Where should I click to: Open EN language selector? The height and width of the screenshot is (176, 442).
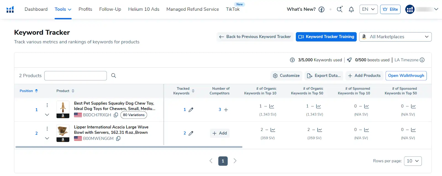click(x=368, y=9)
